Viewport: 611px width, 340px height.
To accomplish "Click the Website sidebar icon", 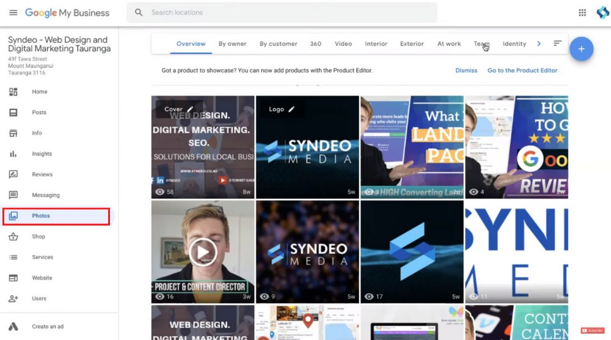I will coord(13,278).
